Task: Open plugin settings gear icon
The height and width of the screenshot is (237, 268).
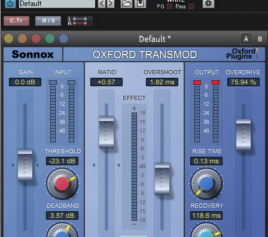Action: tap(208, 4)
